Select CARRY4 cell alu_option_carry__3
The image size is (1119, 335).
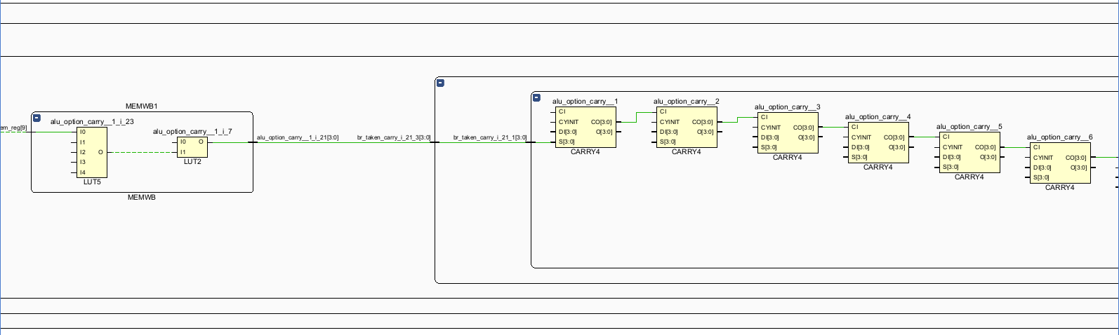787,132
